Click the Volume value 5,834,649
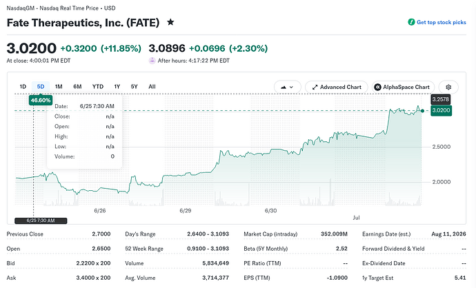This screenshot has width=476, height=288. (215, 263)
